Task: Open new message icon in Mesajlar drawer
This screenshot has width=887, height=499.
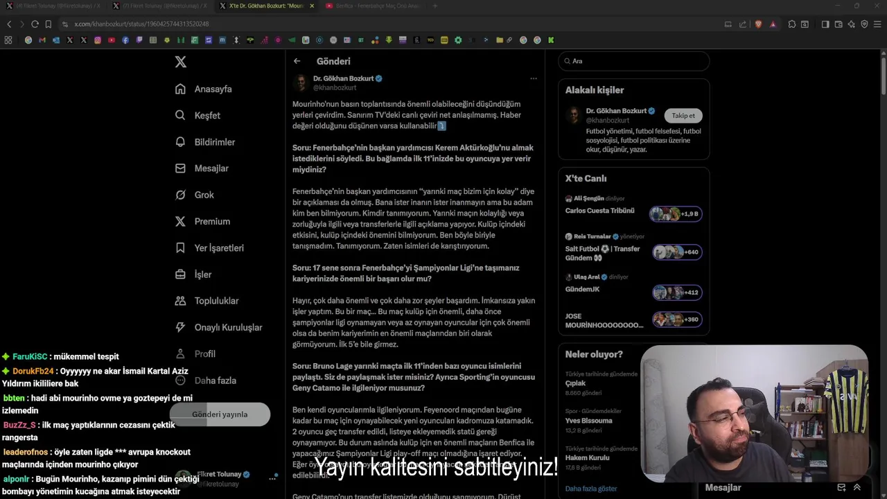Action: point(841,487)
